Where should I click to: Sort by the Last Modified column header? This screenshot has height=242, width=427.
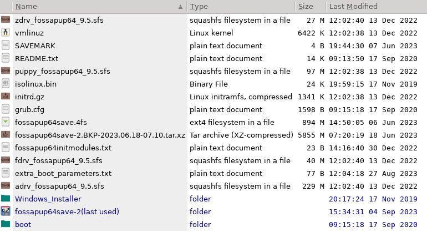(x=377, y=7)
